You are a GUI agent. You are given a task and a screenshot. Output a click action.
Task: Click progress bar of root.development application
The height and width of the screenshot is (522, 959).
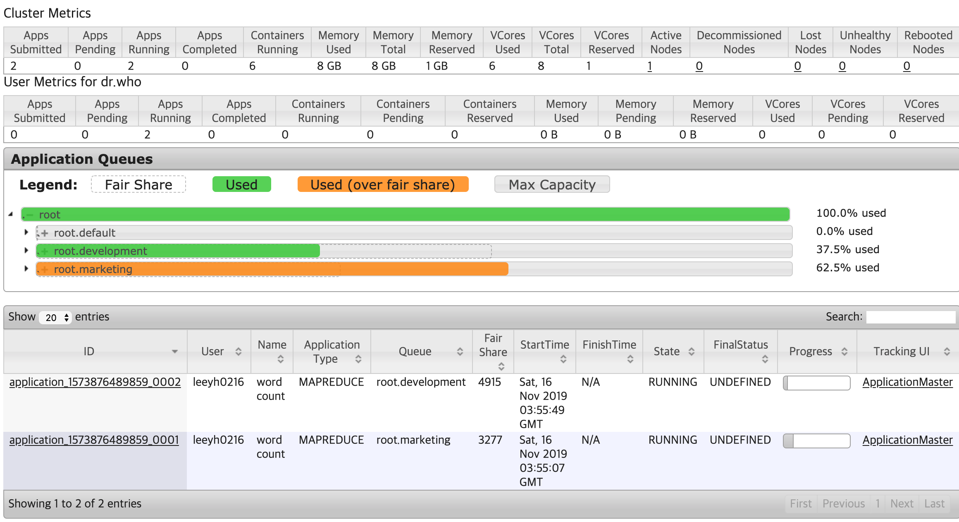[x=816, y=383]
